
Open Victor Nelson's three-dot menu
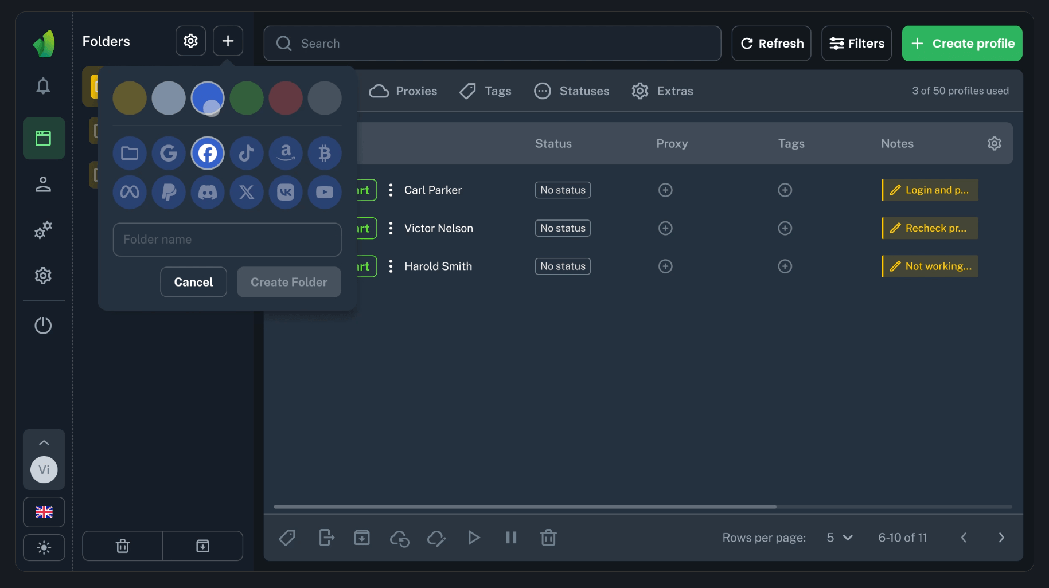pyautogui.click(x=391, y=228)
